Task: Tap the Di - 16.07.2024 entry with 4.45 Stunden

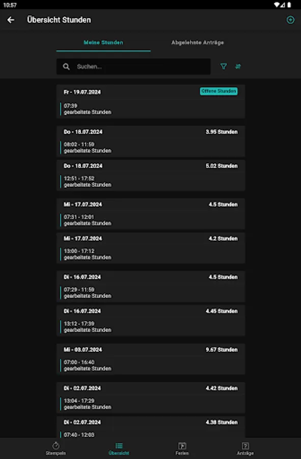Action: pyautogui.click(x=150, y=320)
